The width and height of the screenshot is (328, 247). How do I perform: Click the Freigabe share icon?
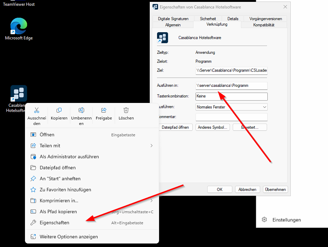coord(104,110)
